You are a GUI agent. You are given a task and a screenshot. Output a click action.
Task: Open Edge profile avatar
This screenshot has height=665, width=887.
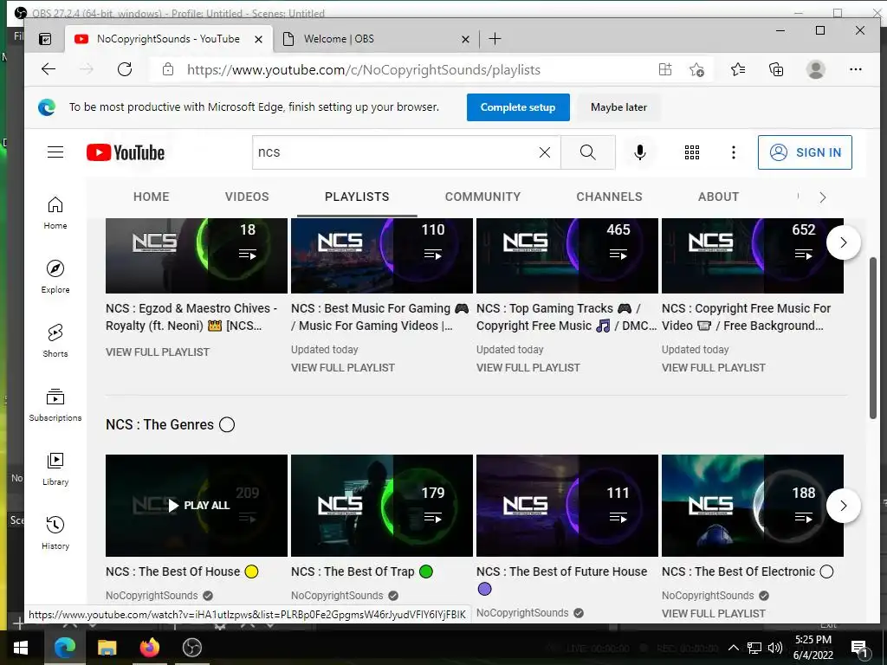[815, 69]
